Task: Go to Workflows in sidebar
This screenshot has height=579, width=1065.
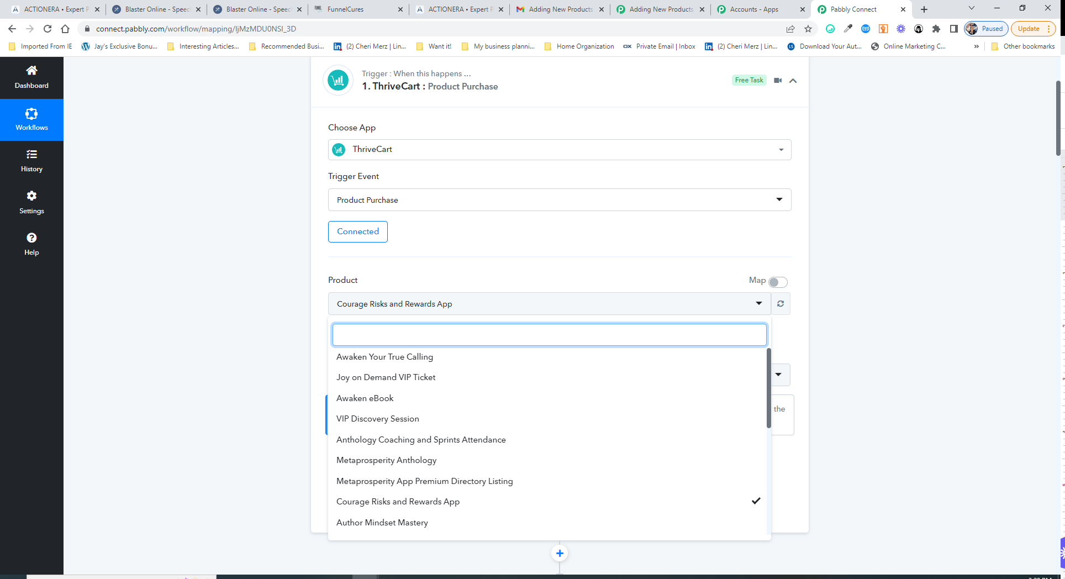Action: coord(31,119)
